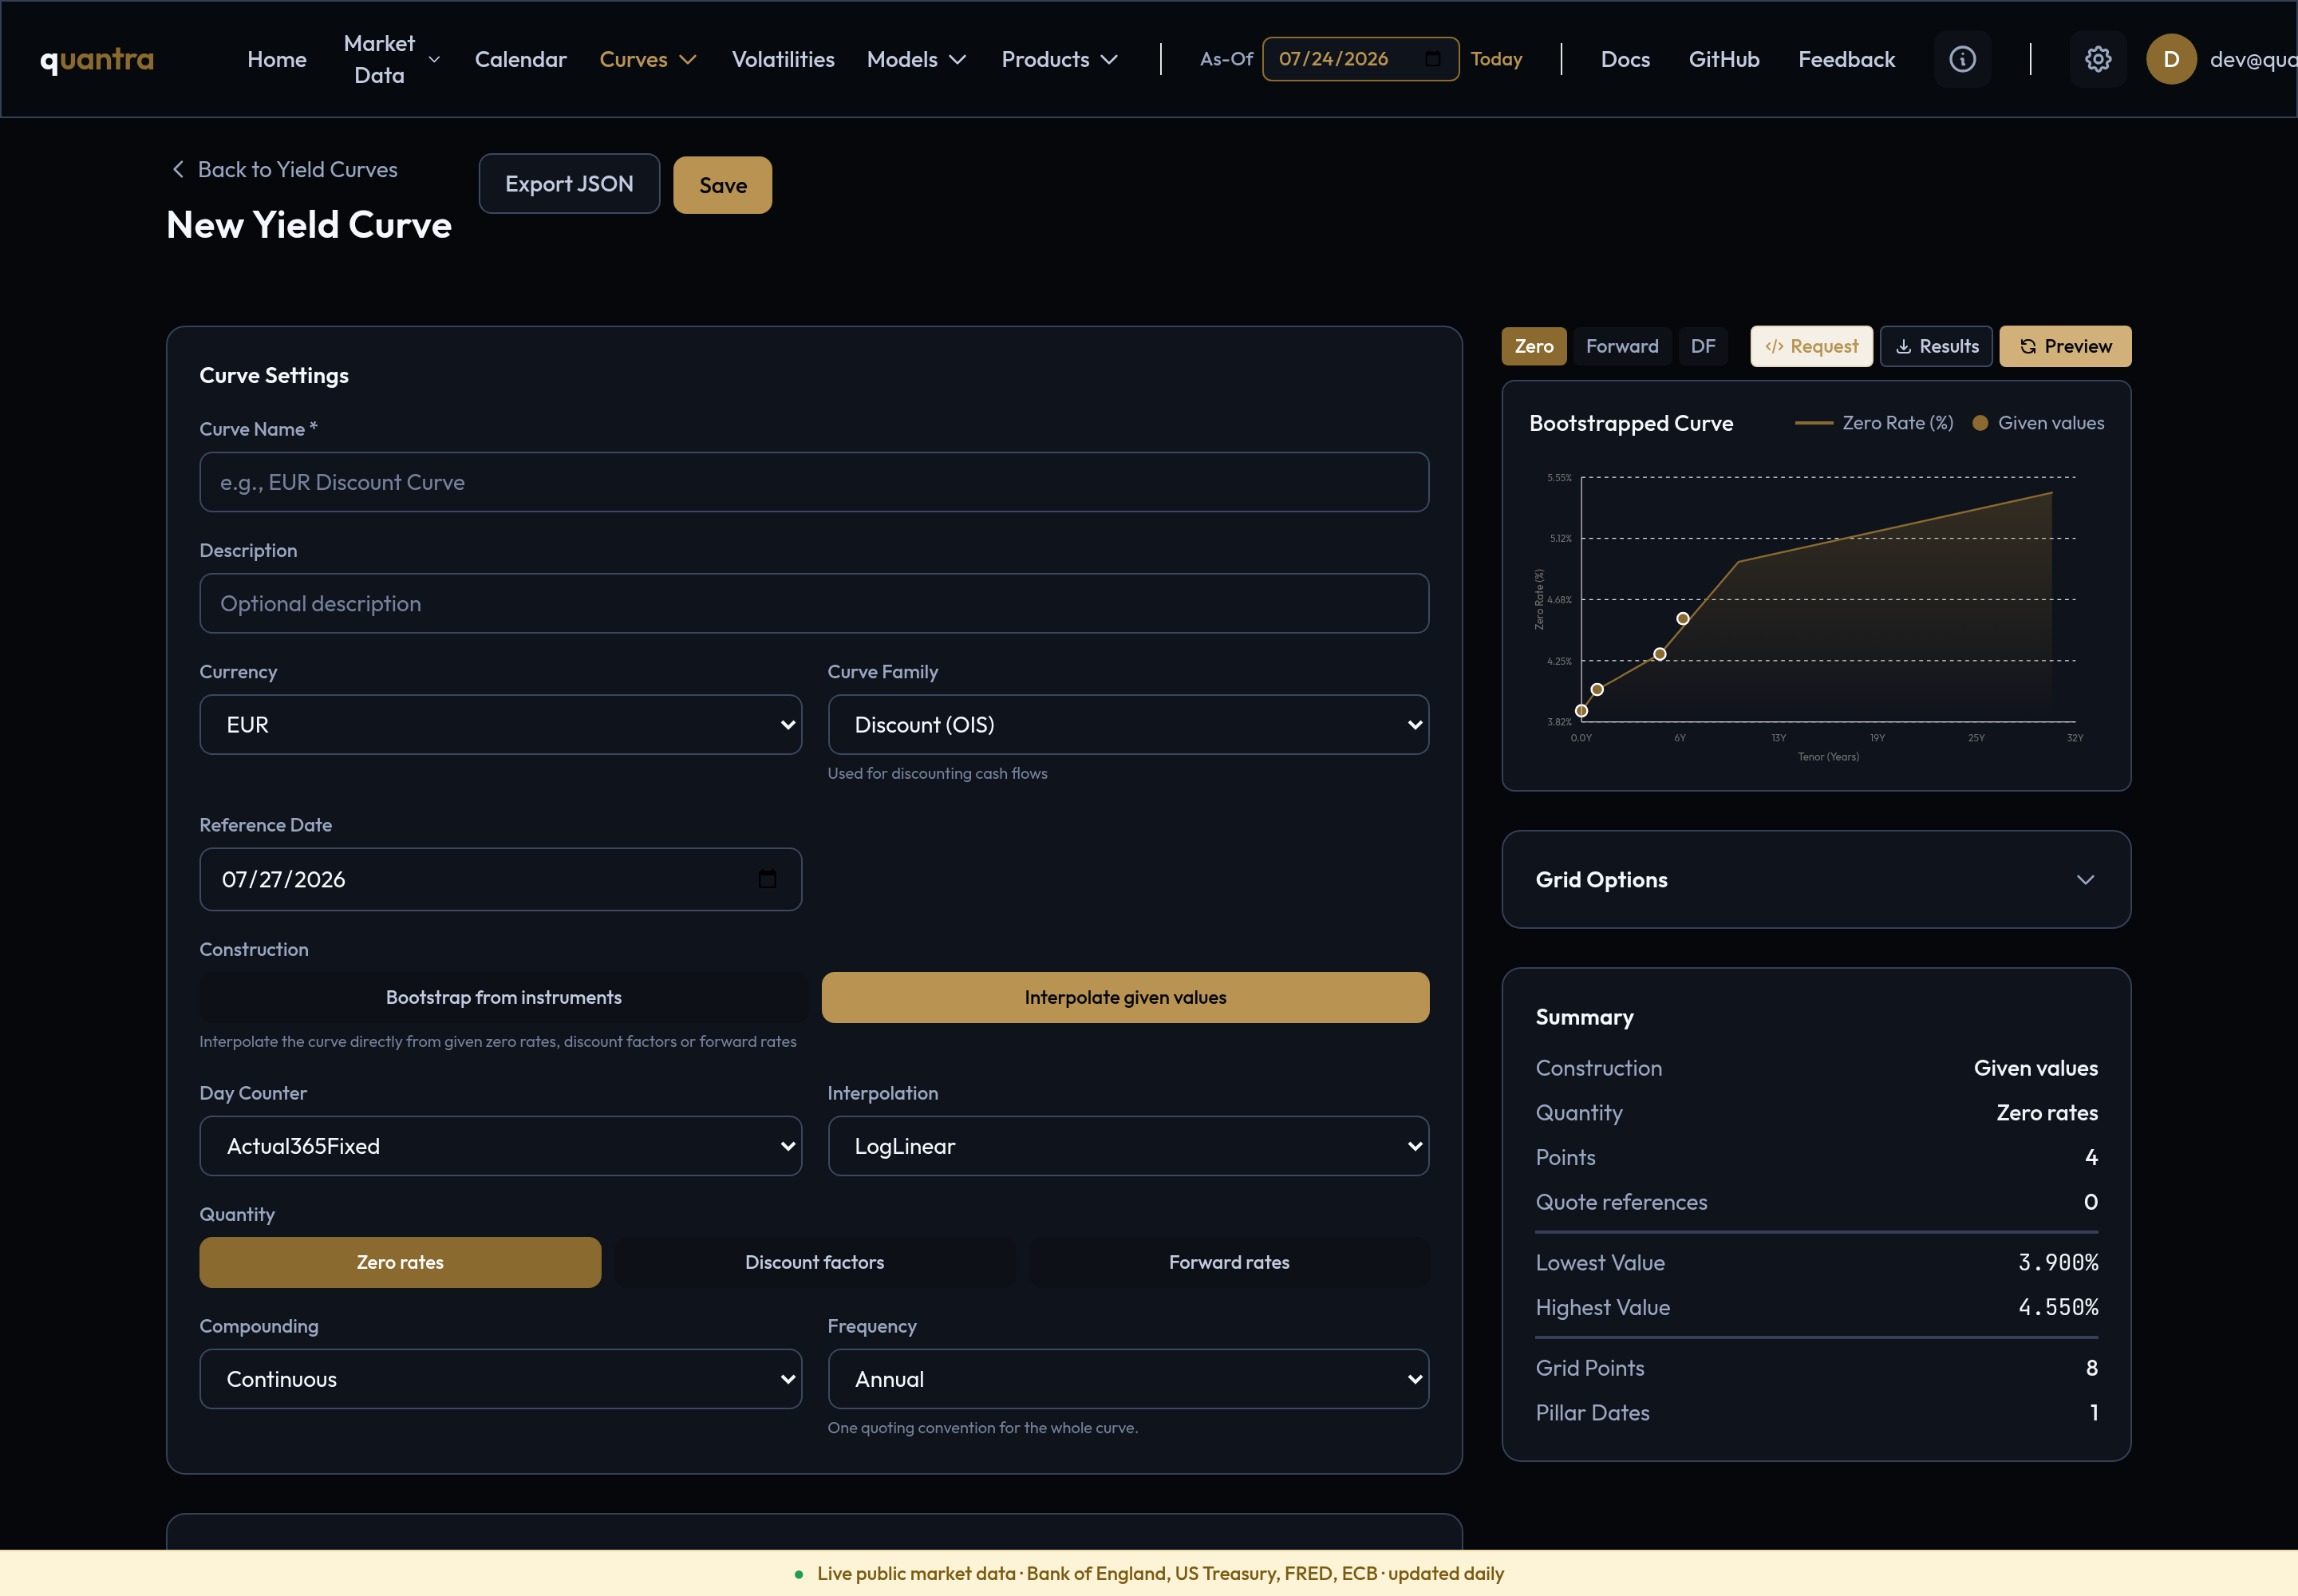
Task: Click the Grid Points value 8
Action: coord(2091,1368)
